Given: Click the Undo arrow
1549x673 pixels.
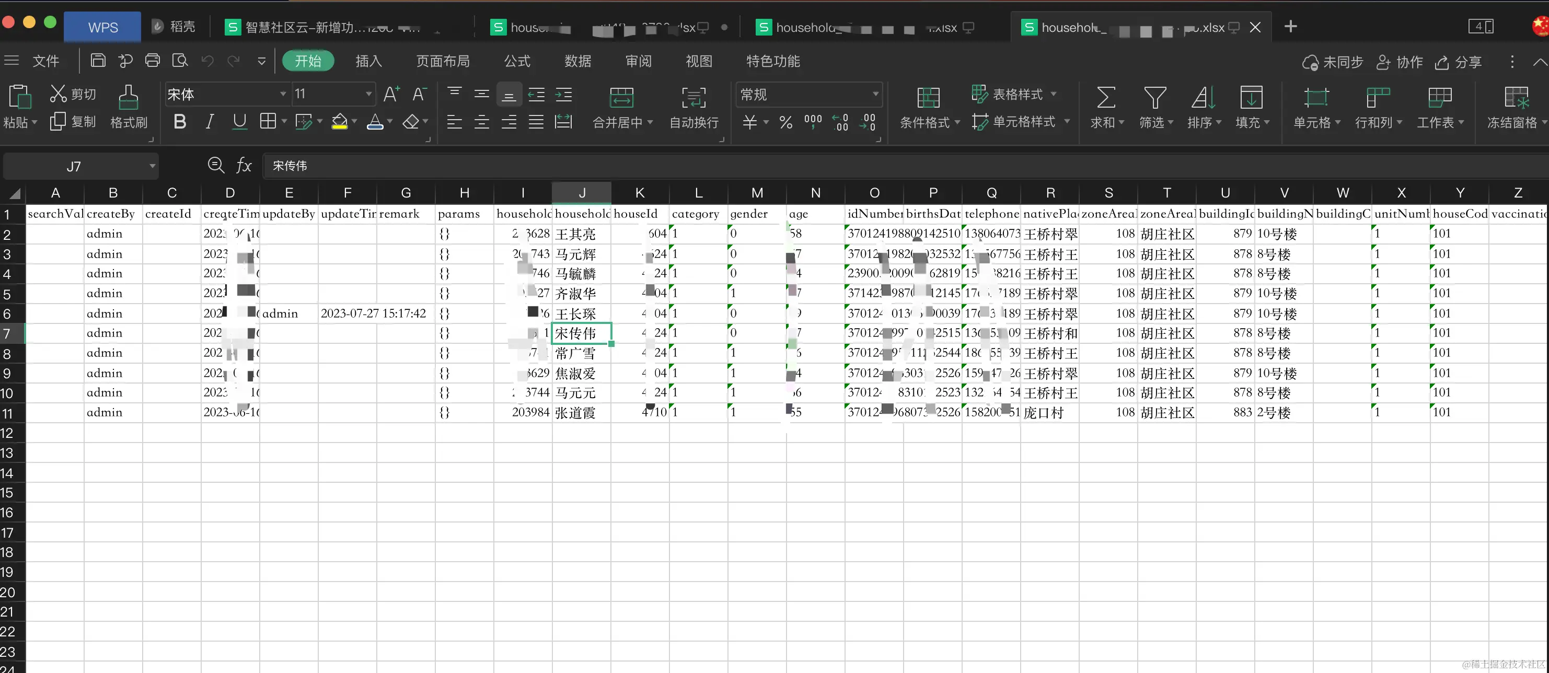Looking at the screenshot, I should click(207, 61).
